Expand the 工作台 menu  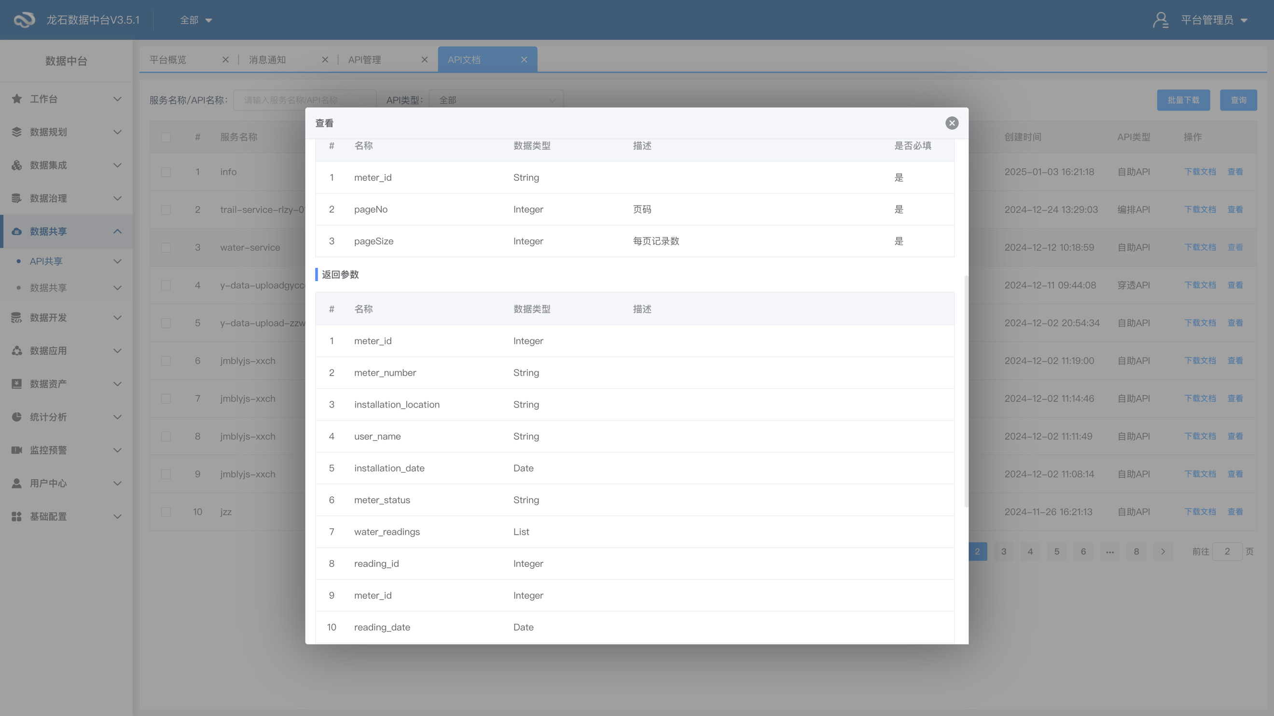(117, 99)
